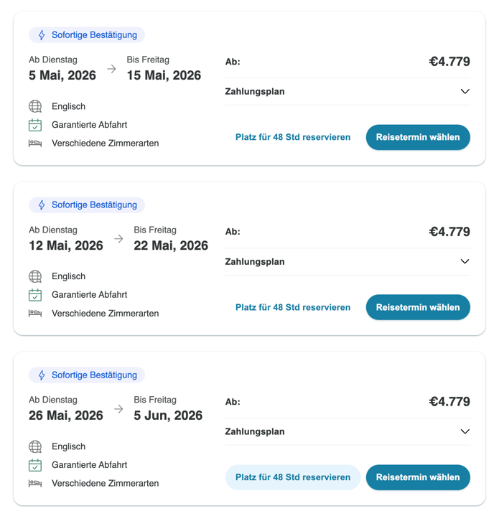The image size is (494, 516).
Task: Click the calendar check icon in 5 Mai card
Action: 35,125
